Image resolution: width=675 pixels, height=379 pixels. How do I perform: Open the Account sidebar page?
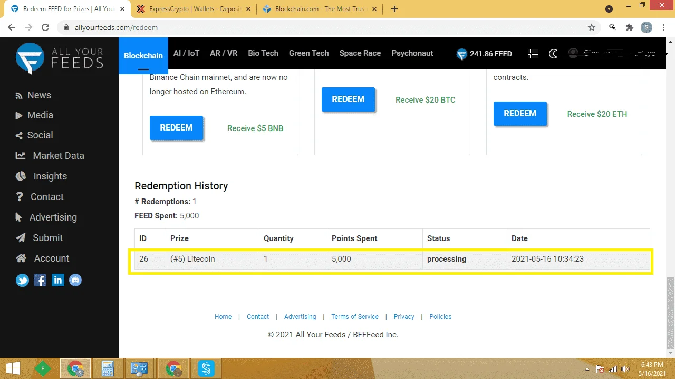pos(43,258)
